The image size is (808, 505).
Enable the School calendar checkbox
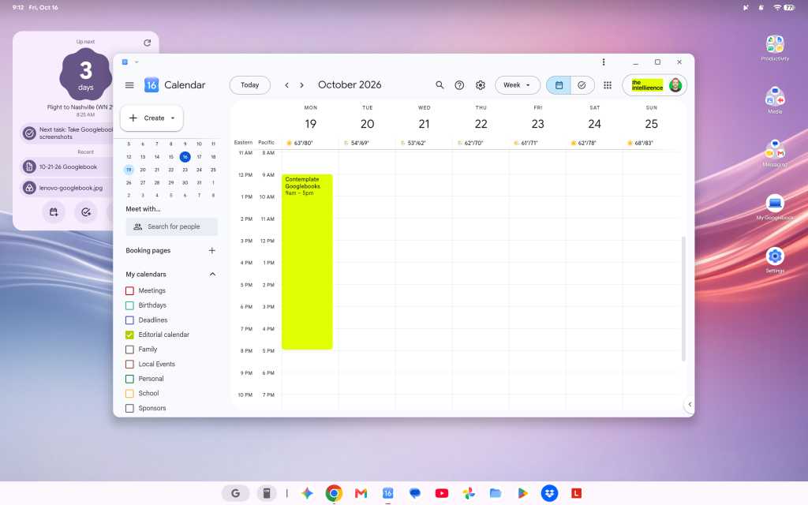(x=130, y=393)
